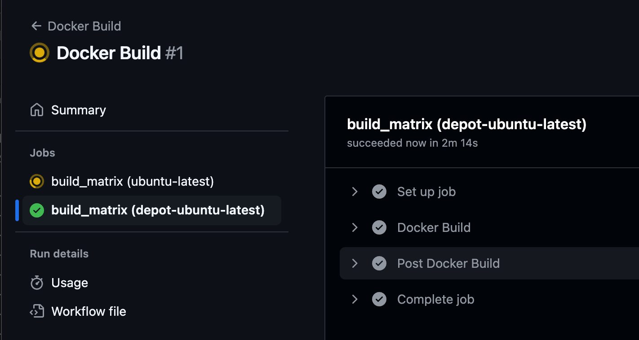The height and width of the screenshot is (340, 639).
Task: Click the Post Docker Build step label
Action: click(448, 263)
